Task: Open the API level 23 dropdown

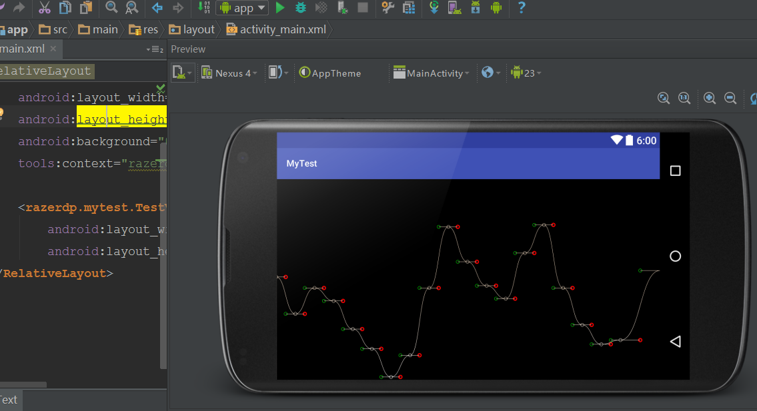Action: (526, 73)
